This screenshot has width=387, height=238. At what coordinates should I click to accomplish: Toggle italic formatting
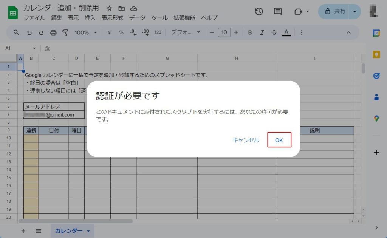tap(262, 32)
